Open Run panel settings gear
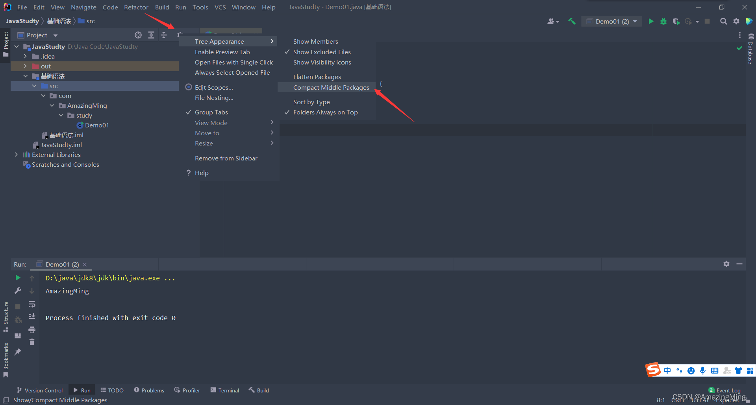The width and height of the screenshot is (756, 405). tap(726, 264)
